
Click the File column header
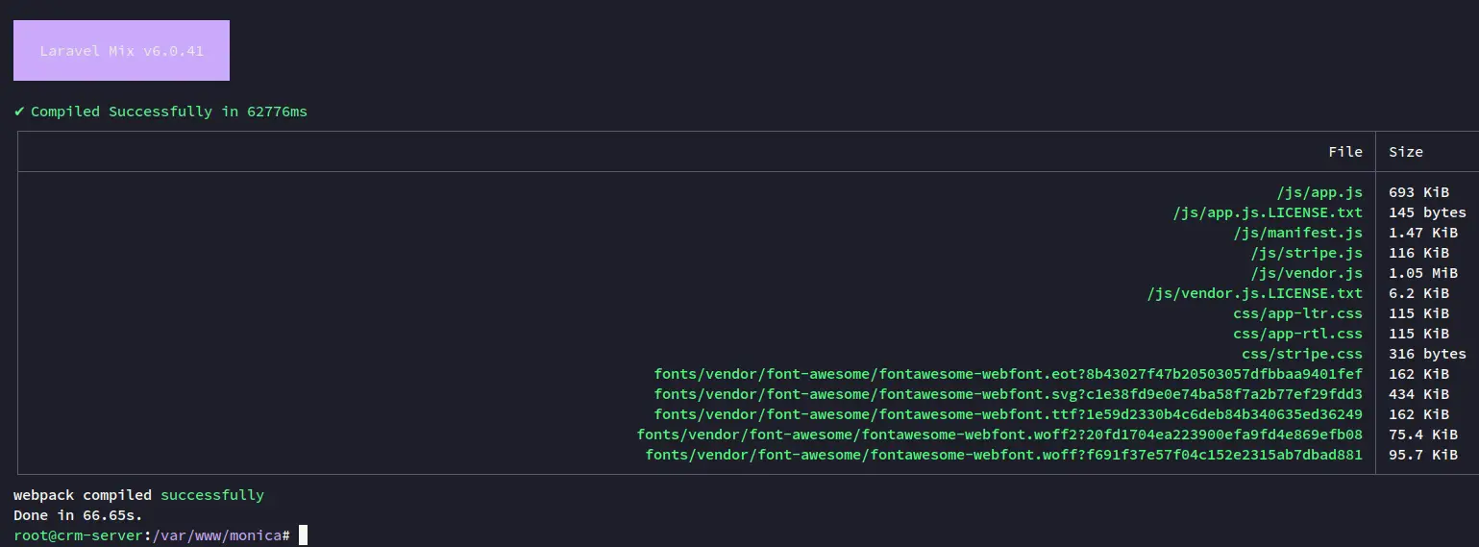[x=1345, y=152]
